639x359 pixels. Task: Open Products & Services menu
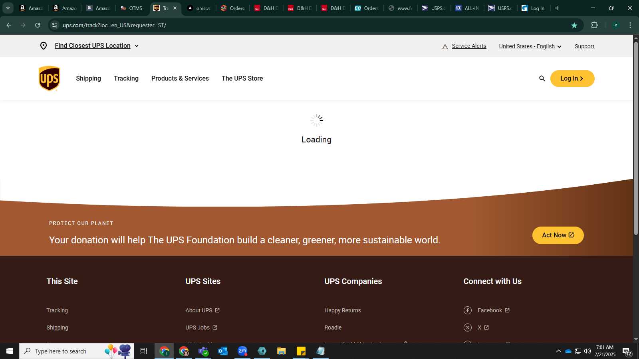180,79
